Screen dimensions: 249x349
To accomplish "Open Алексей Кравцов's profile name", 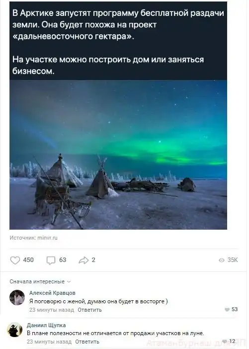I will (x=52, y=293).
